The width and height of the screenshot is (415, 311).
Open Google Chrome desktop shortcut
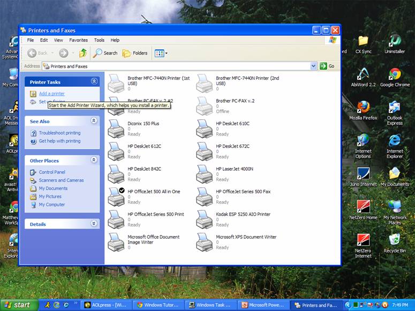395,77
